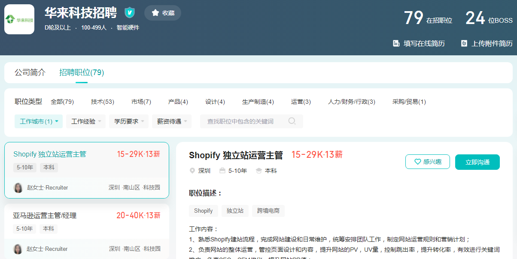Open the 学历要求 dropdown filter

tap(129, 121)
